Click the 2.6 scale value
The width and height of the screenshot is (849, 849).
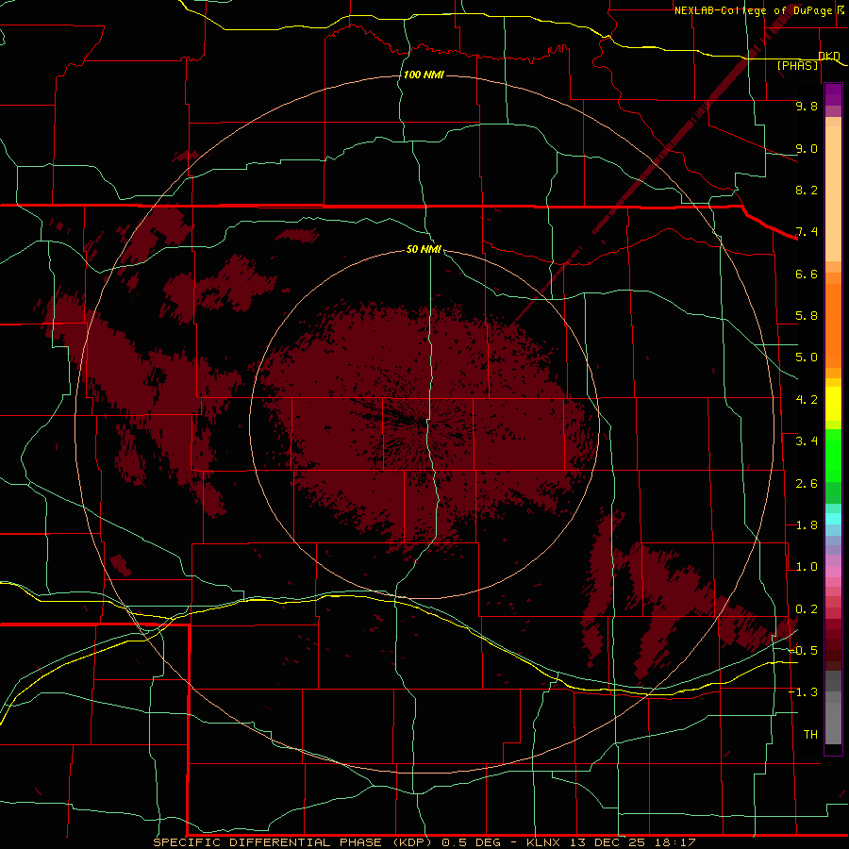coord(807,484)
